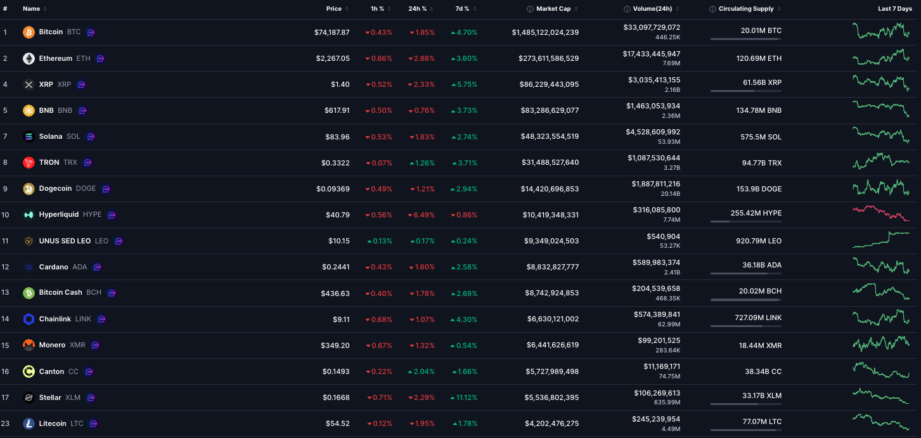The width and height of the screenshot is (921, 438).
Task: Click Hyperliquid 24h change 6.49%
Action: point(422,215)
